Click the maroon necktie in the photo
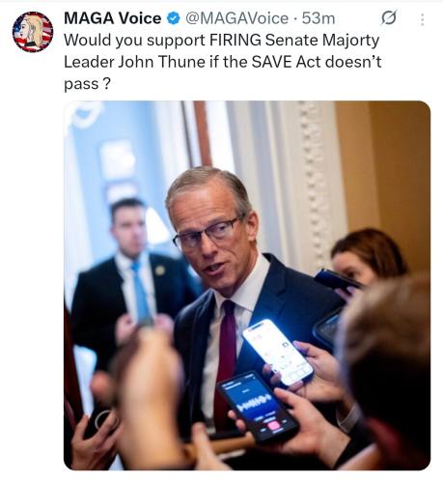 pos(226,355)
